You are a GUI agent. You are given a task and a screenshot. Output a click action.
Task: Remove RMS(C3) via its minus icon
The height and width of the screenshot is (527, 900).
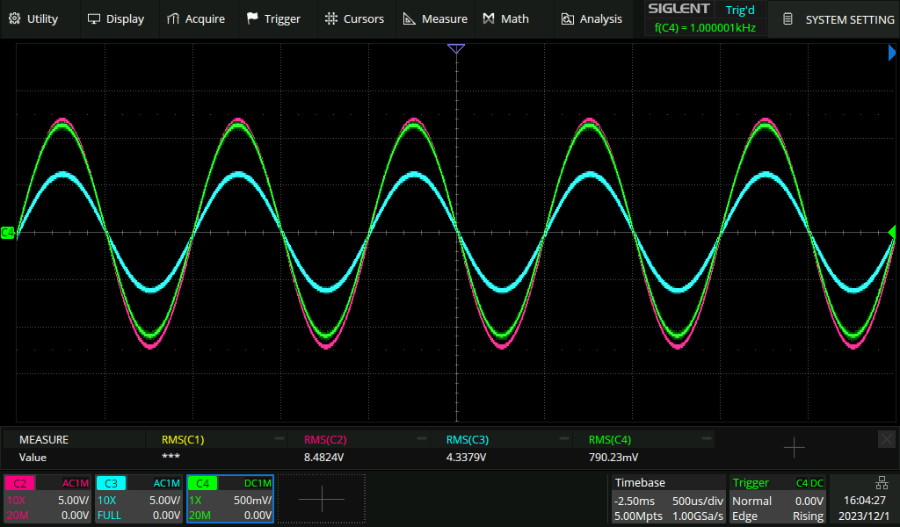coord(563,438)
